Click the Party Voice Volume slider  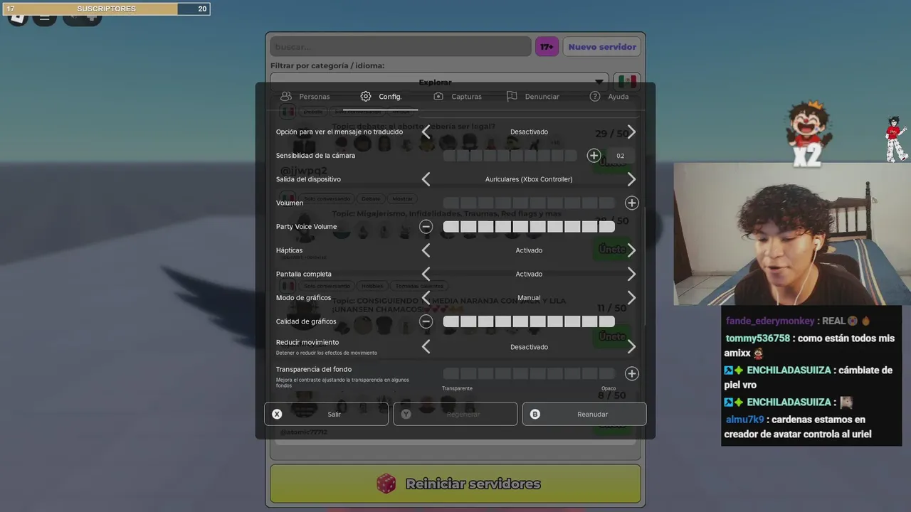coord(529,226)
